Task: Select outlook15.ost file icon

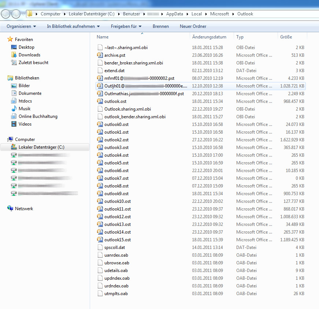Action: coord(100,240)
